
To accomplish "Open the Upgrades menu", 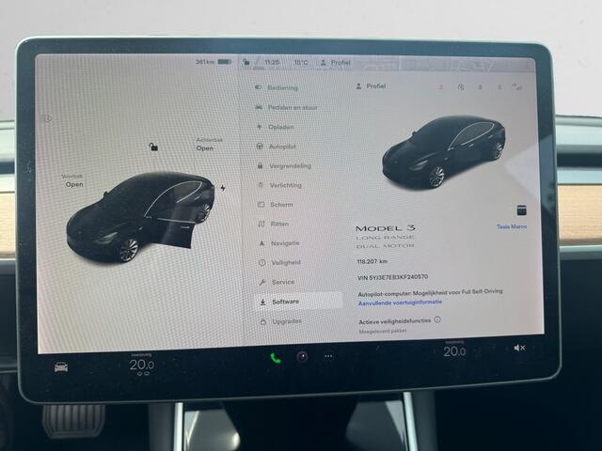I will click(281, 321).
